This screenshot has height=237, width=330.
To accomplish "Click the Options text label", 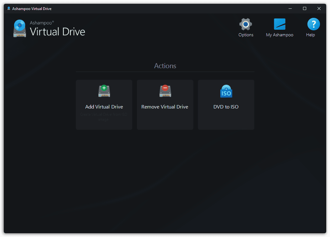I will [246, 35].
